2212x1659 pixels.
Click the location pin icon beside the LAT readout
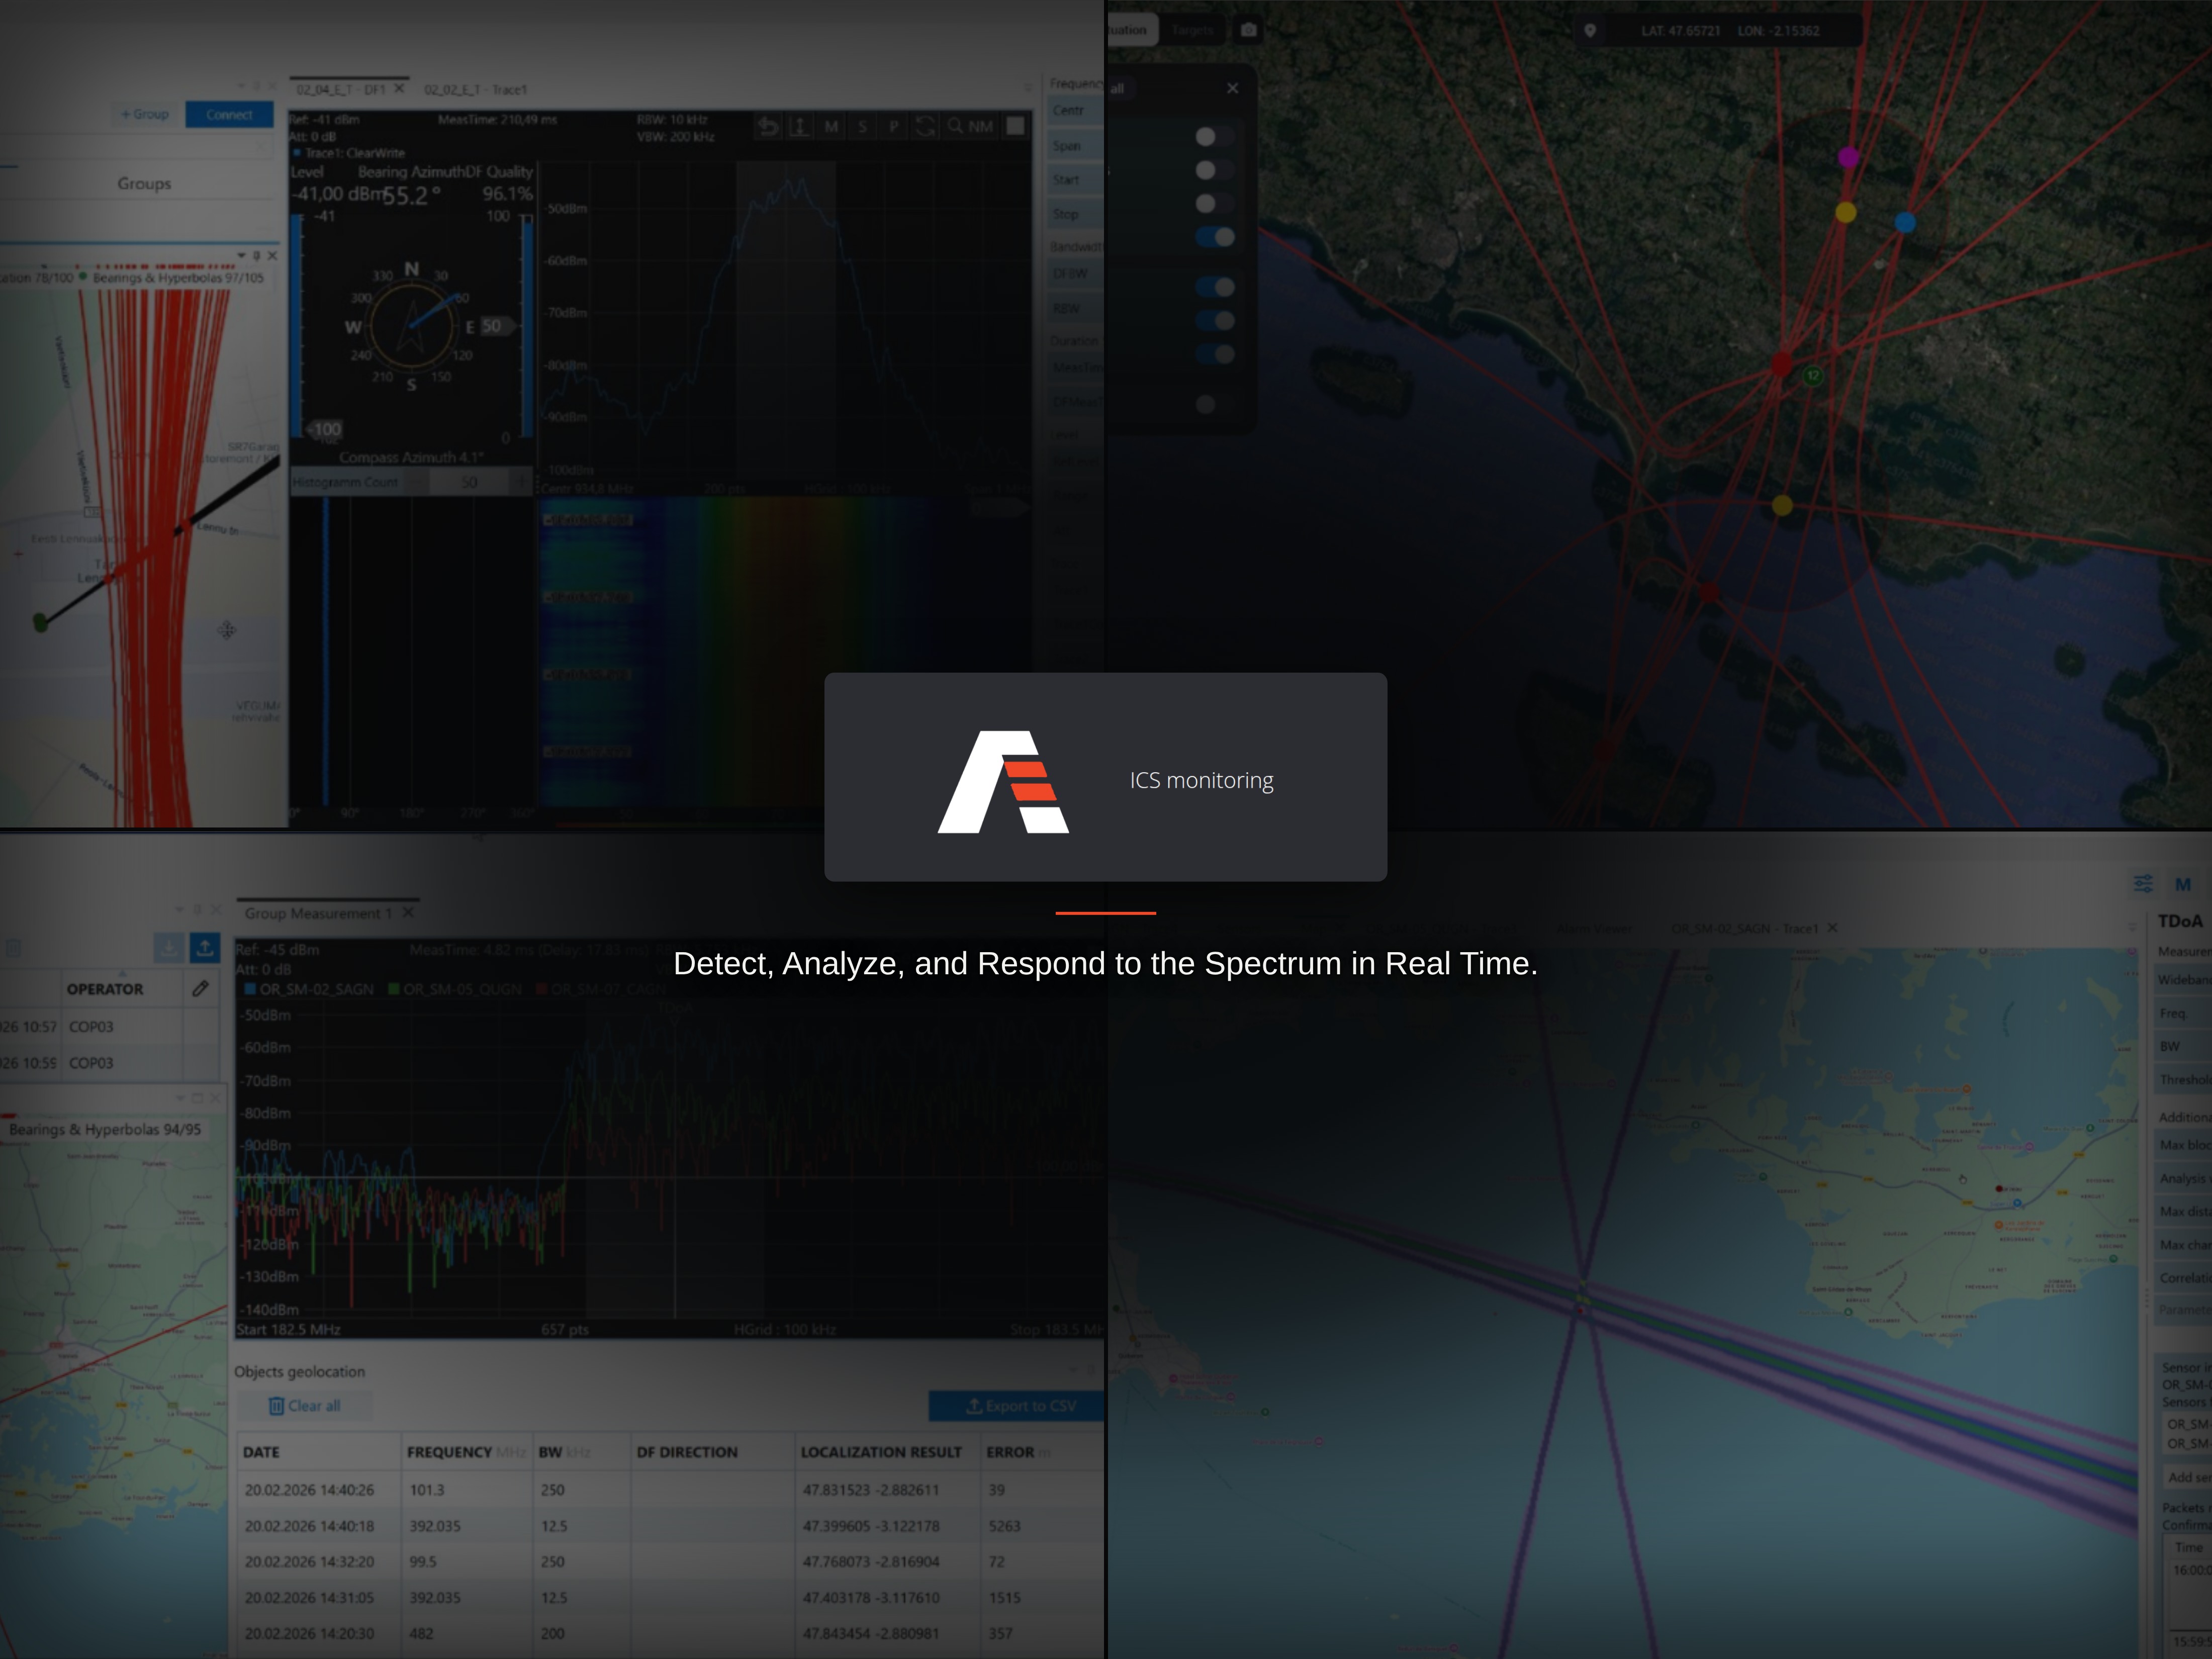pos(1590,30)
